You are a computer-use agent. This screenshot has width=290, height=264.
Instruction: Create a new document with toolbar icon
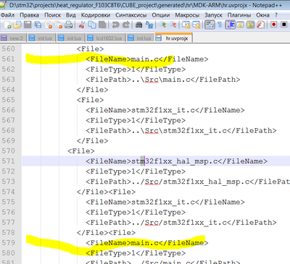click(7, 25)
